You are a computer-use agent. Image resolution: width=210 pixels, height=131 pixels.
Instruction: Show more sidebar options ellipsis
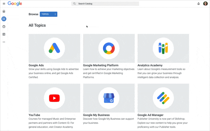4,42
